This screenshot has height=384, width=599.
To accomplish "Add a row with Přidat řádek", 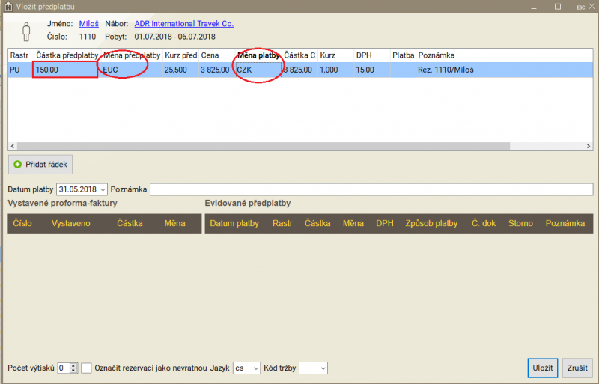I will pyautogui.click(x=40, y=164).
